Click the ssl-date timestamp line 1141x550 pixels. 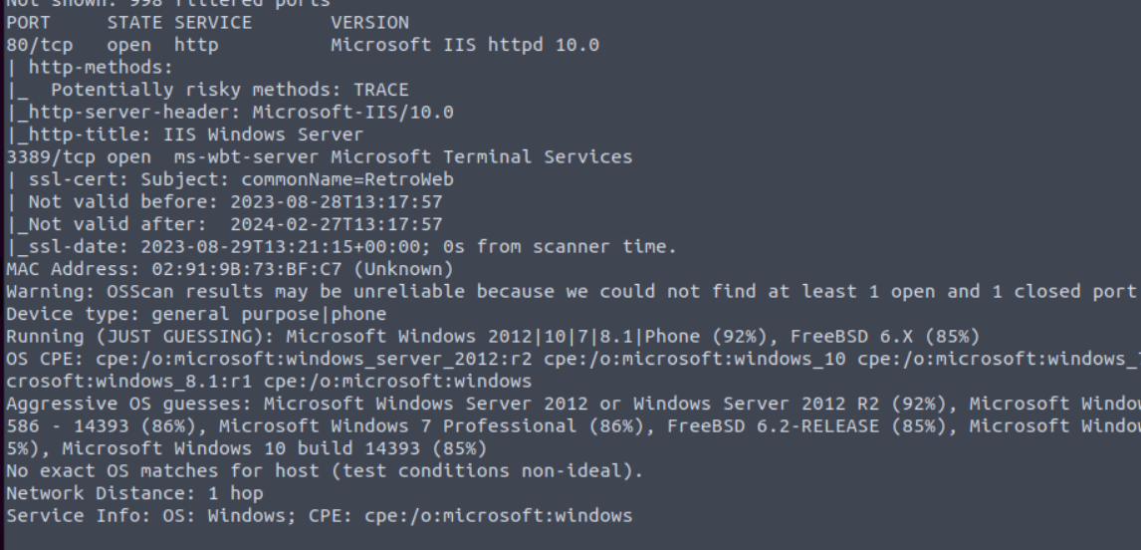(x=342, y=247)
